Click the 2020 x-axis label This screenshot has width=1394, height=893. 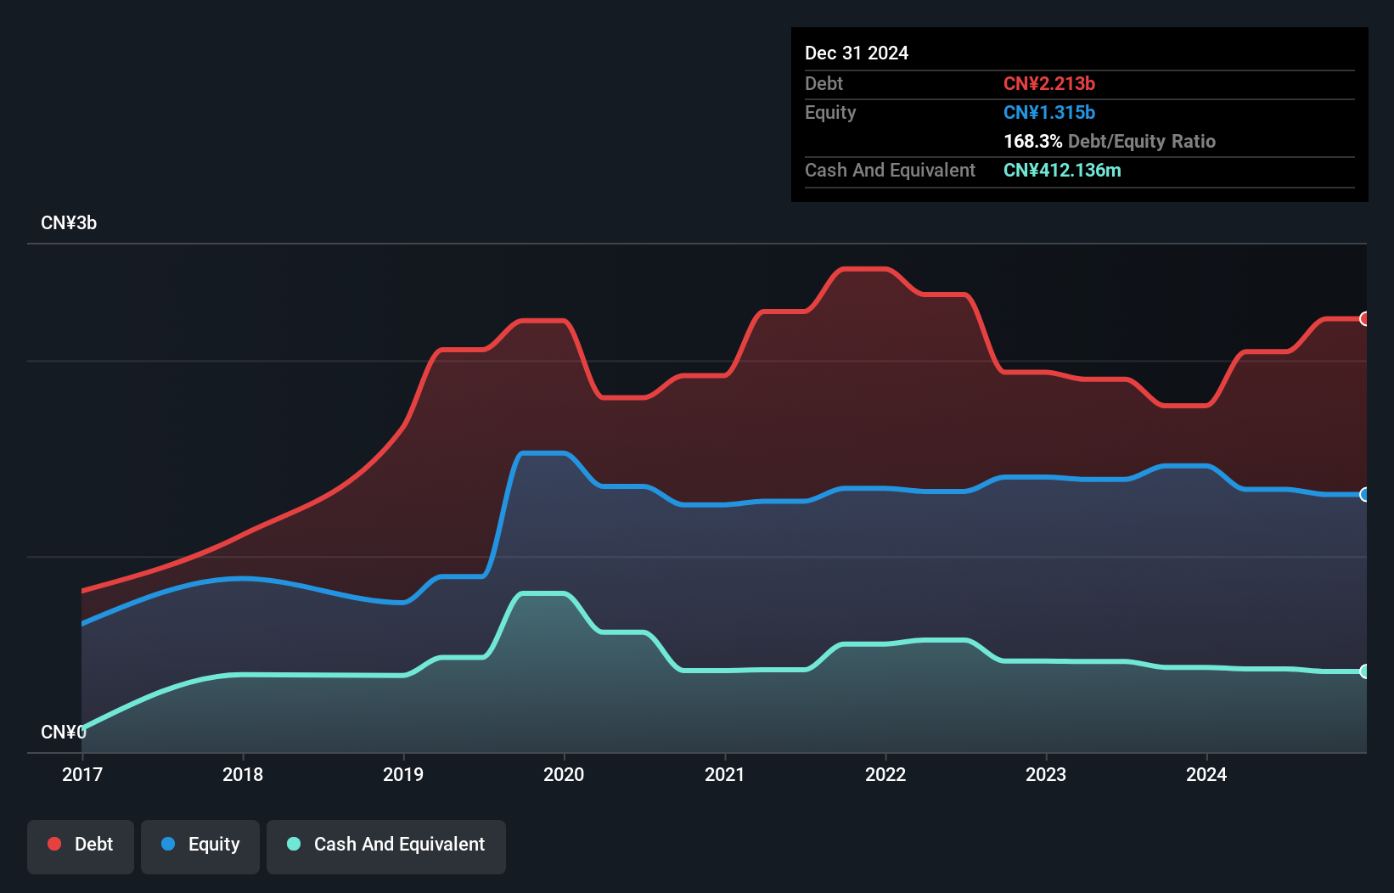tap(564, 774)
